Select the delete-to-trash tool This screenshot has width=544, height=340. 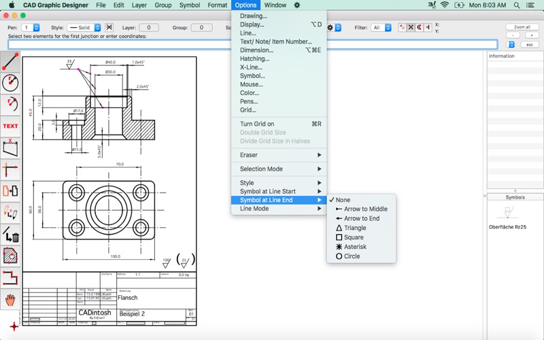(10, 234)
